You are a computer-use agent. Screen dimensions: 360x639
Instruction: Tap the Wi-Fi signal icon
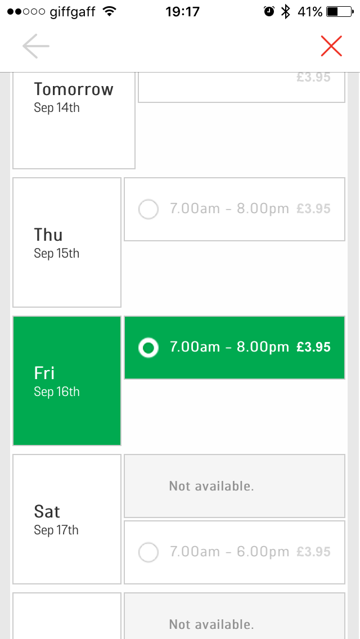[x=109, y=11]
